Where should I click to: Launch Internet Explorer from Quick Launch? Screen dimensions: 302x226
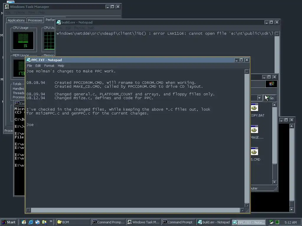31,222
